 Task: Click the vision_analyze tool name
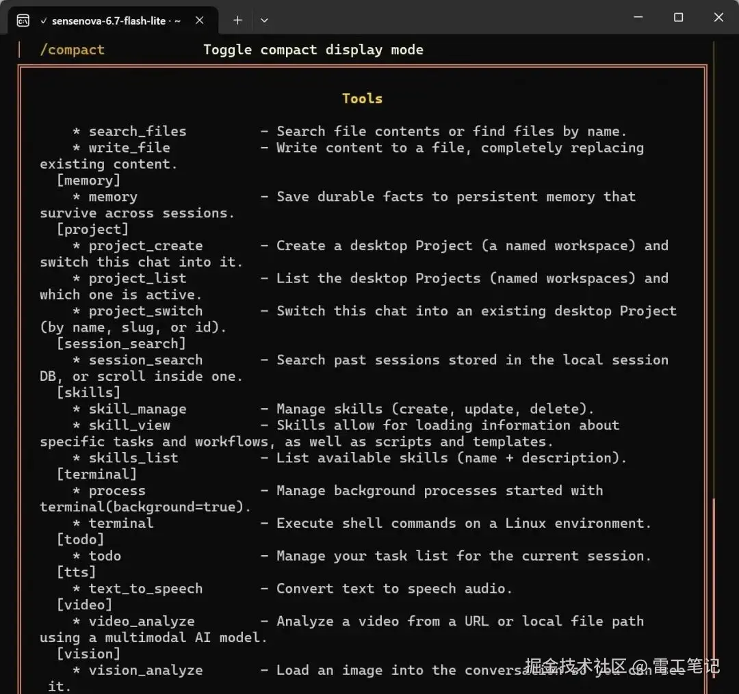146,670
